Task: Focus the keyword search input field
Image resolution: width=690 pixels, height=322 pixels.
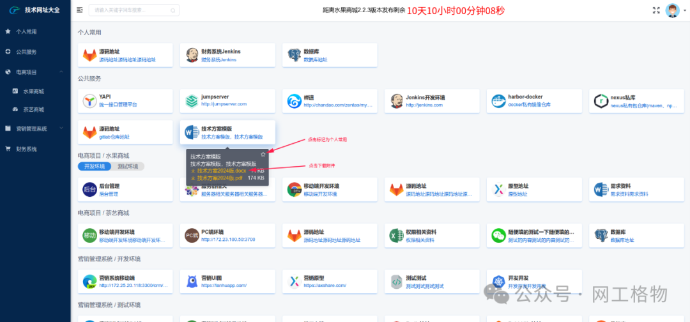Action: click(134, 11)
